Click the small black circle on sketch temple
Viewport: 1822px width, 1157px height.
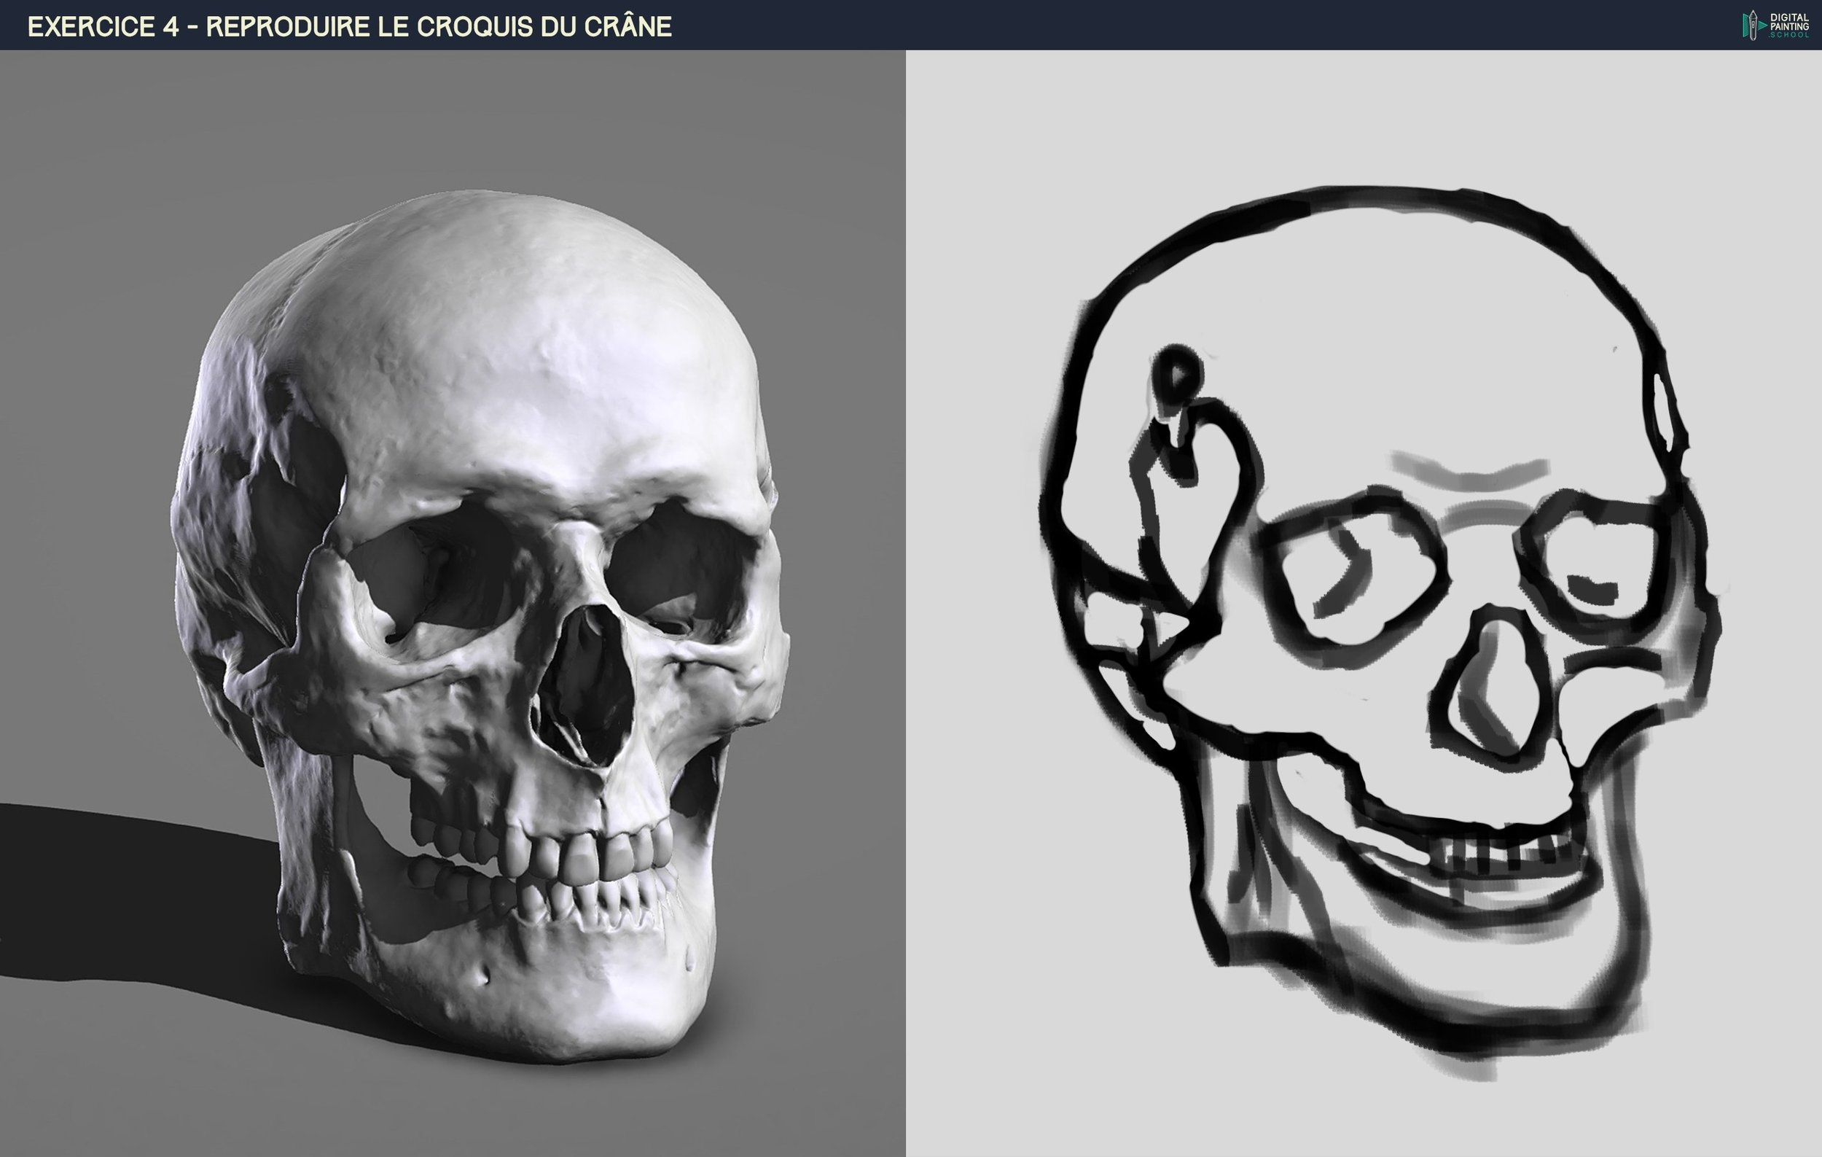(1176, 375)
